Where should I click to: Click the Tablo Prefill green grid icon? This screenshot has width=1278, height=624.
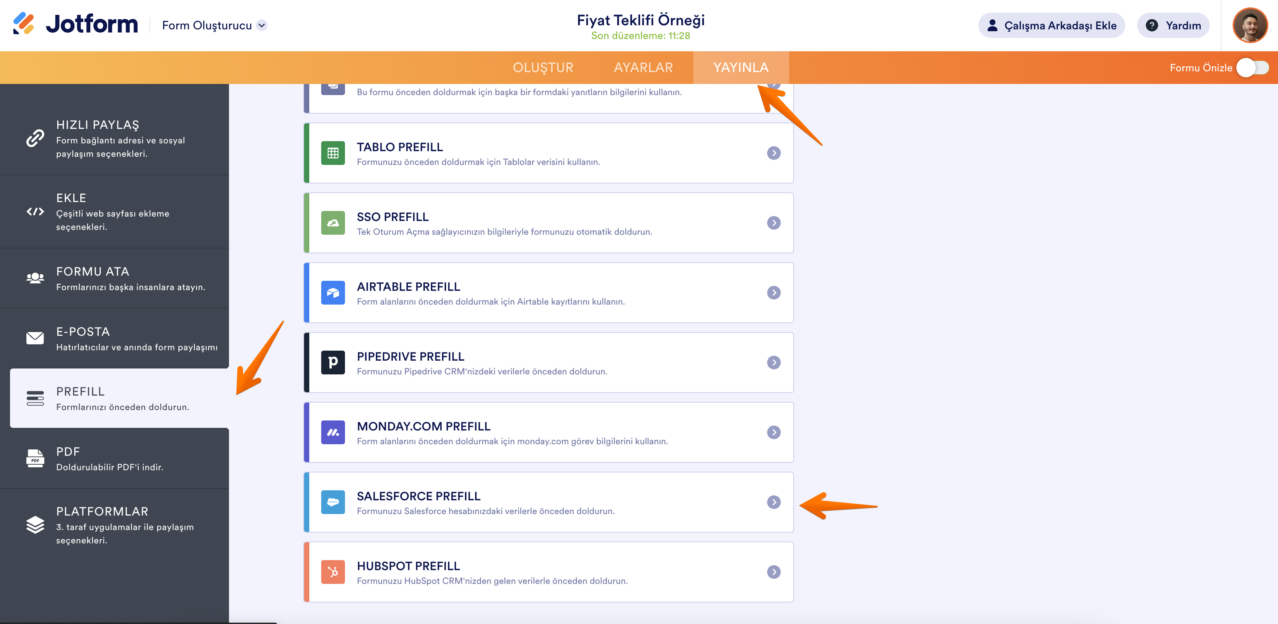(333, 153)
